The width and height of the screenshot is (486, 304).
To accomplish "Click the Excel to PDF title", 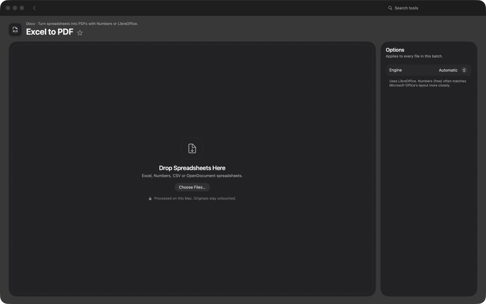I will [50, 32].
